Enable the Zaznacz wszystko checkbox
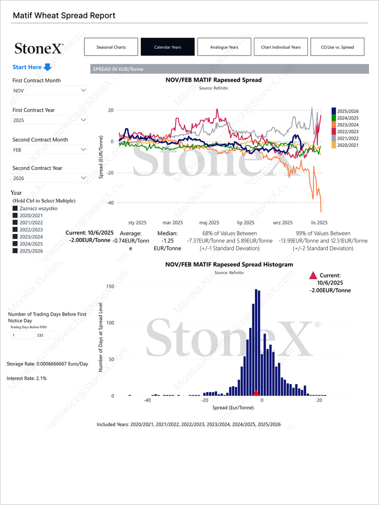Viewport: 379px width, 505px height. coord(15,208)
